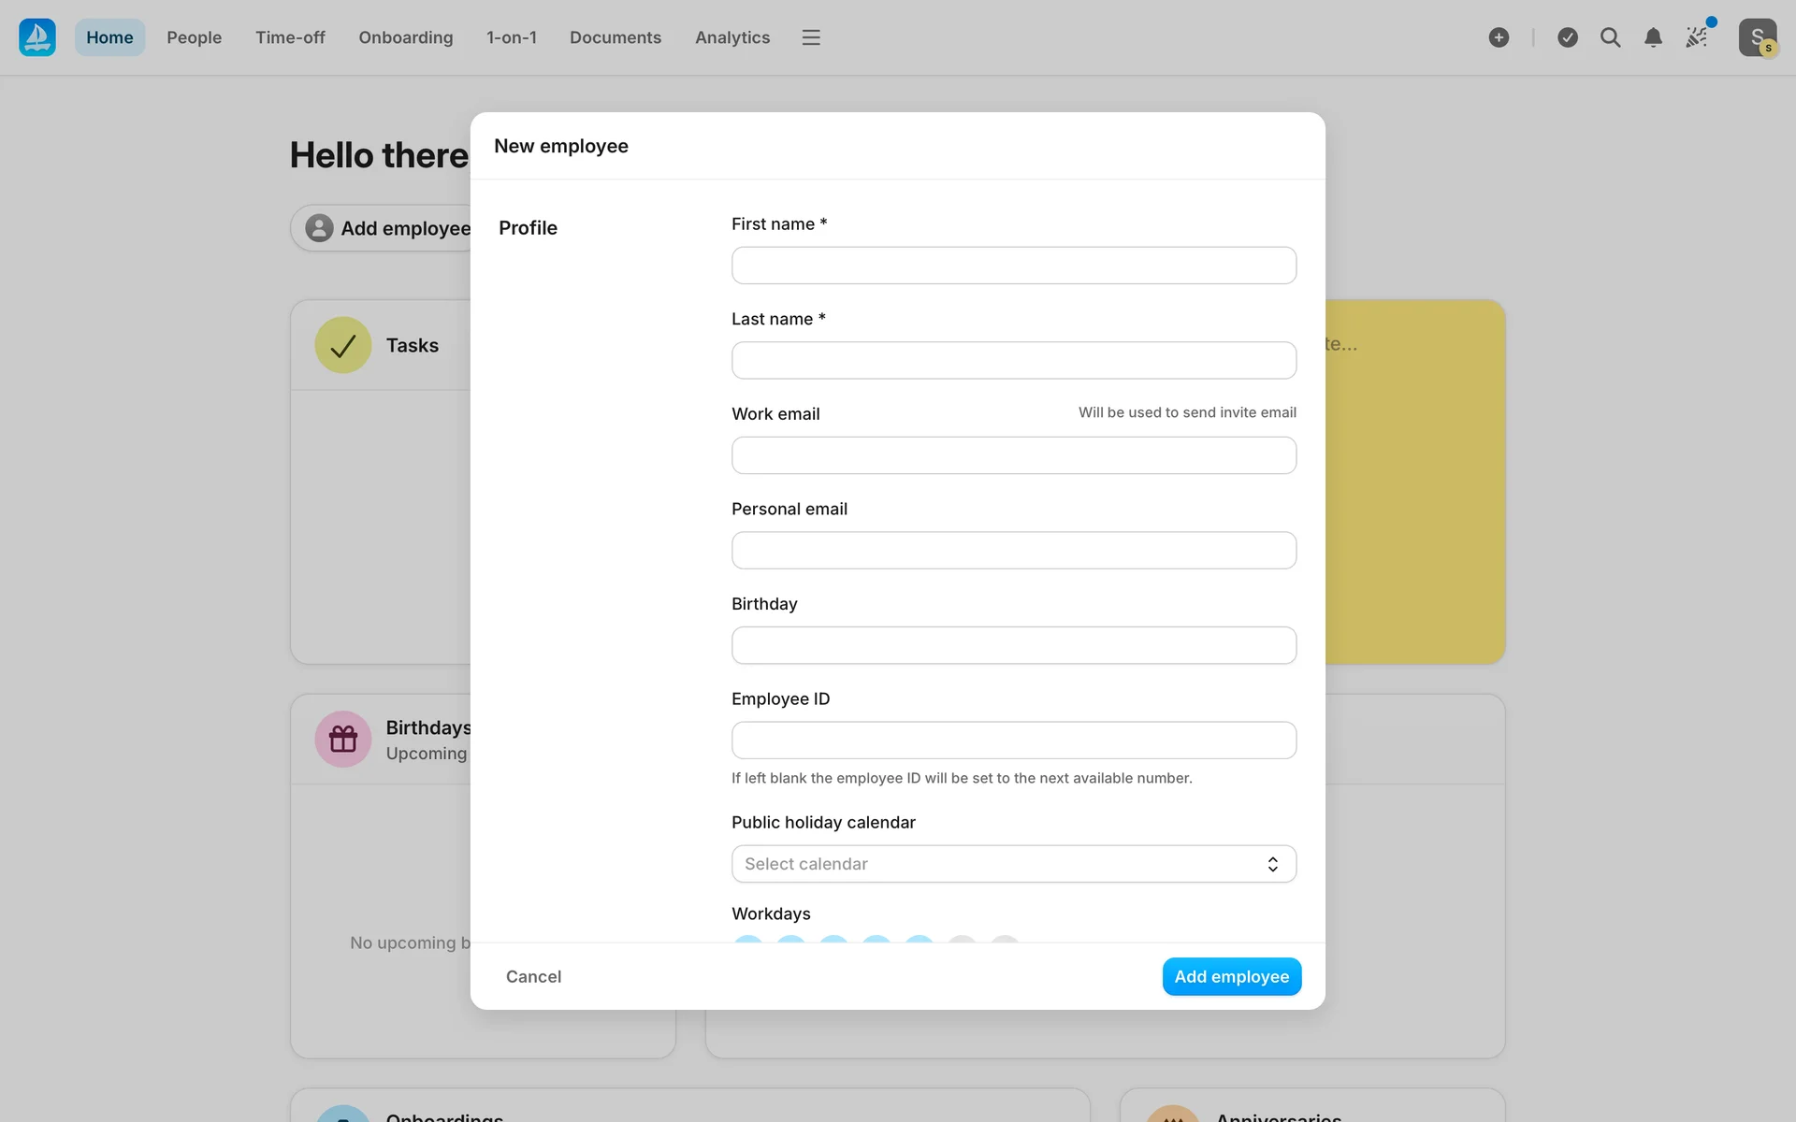
Task: Click the Tasks checkmark circle icon
Action: point(343,345)
